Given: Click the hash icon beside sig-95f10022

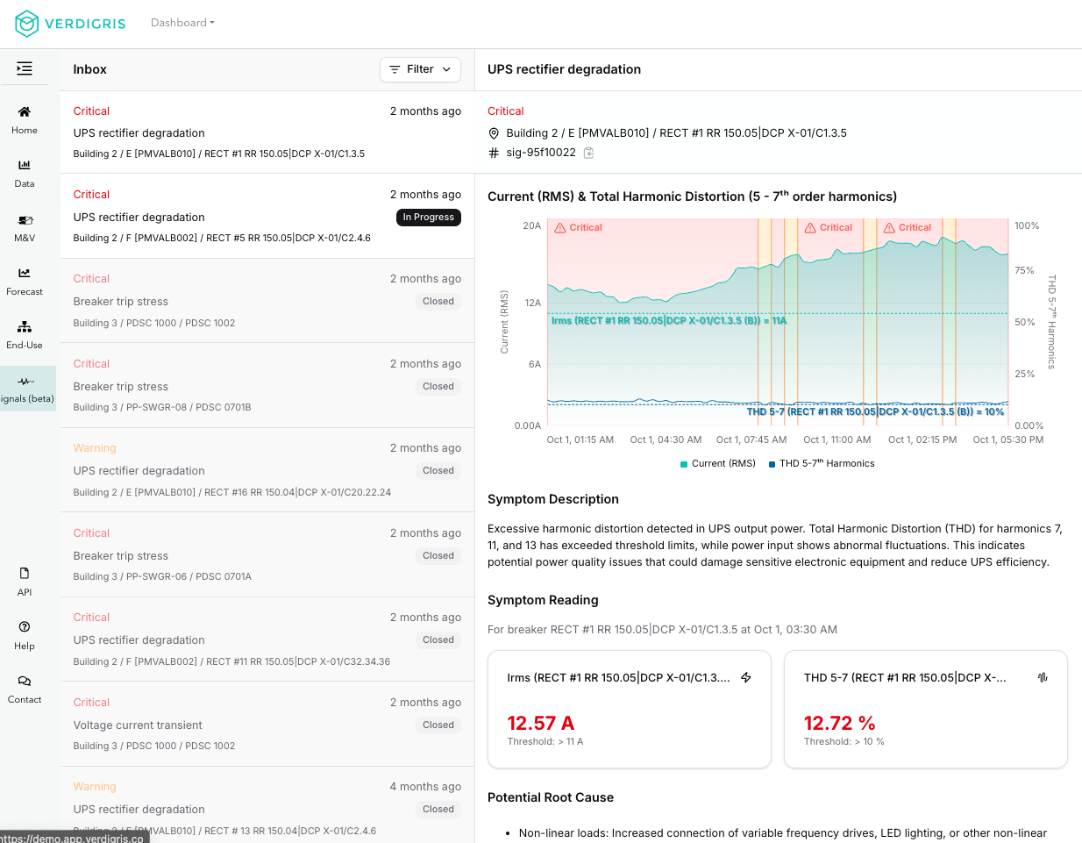Looking at the screenshot, I should pos(494,153).
